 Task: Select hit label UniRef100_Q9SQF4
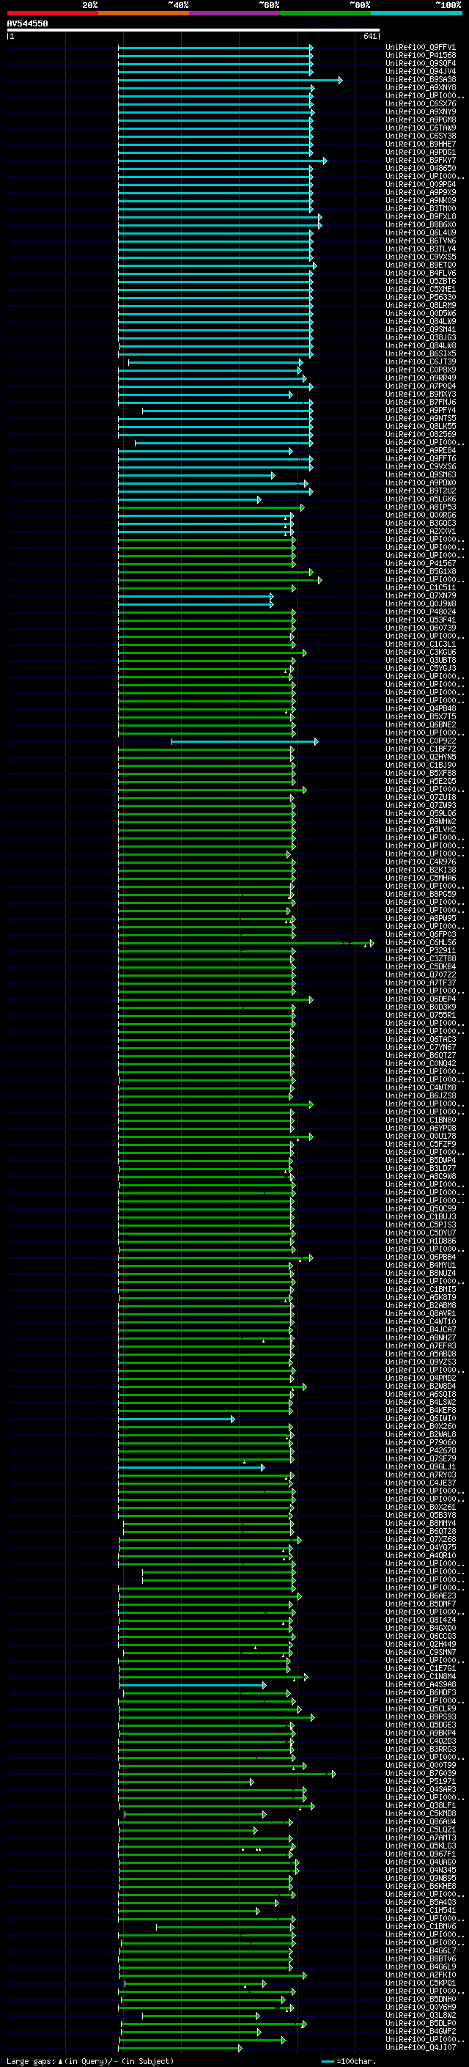[x=421, y=63]
